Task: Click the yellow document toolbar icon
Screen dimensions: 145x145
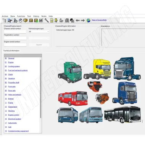Action: click(x=52, y=20)
